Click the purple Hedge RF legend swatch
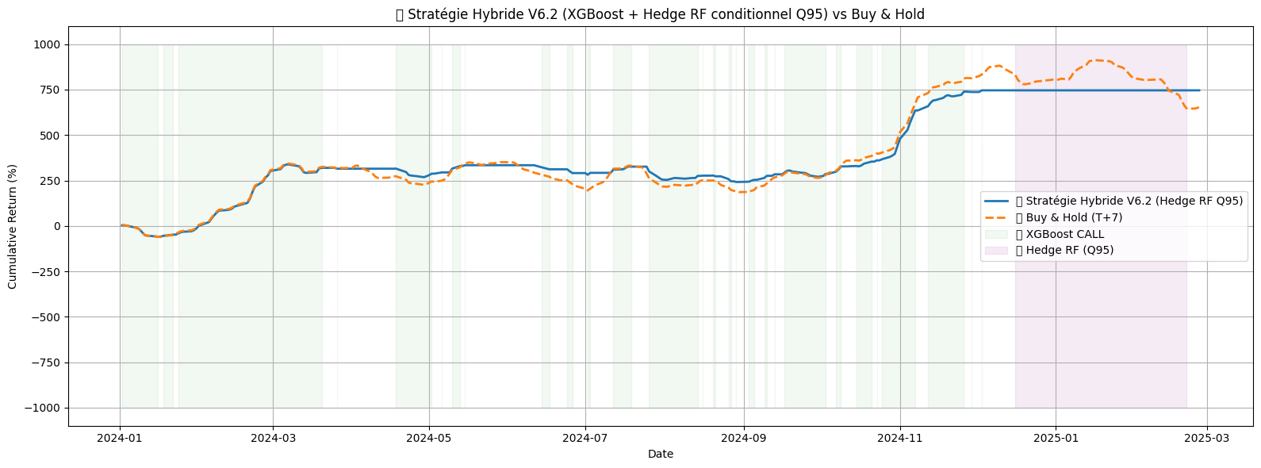Viewport: 1261px width, 468px height. [996, 251]
